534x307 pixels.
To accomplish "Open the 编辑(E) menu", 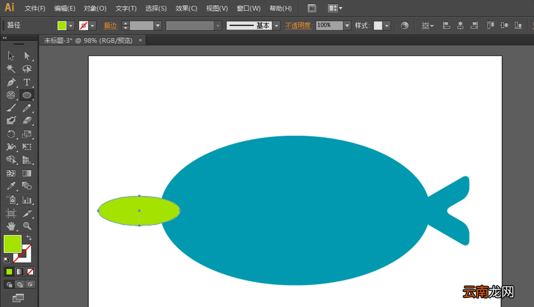I will point(65,9).
